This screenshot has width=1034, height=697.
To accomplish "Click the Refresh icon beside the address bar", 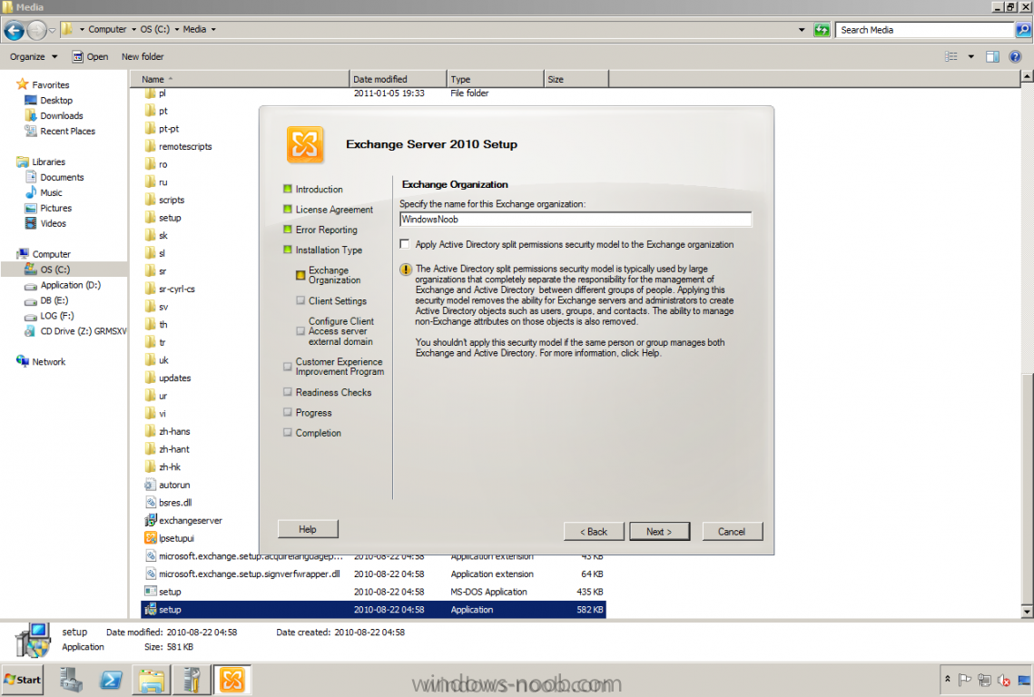I will pyautogui.click(x=822, y=30).
